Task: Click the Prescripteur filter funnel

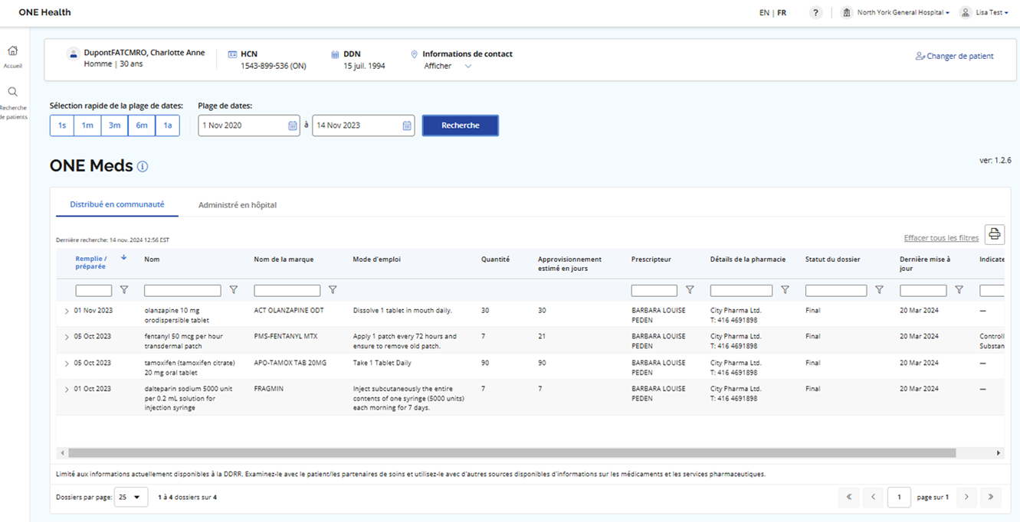Action: pos(690,290)
